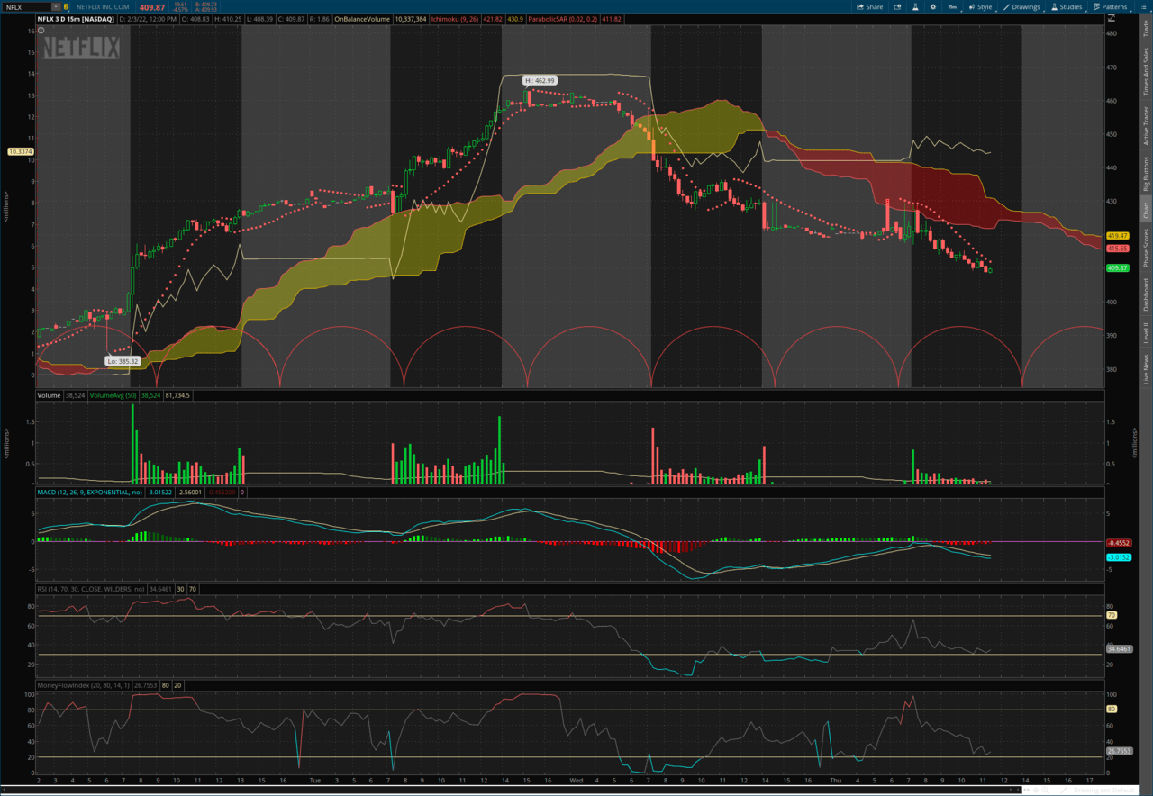Click the Lo: 385.32 price bubble
This screenshot has height=796, width=1153.
[x=123, y=361]
